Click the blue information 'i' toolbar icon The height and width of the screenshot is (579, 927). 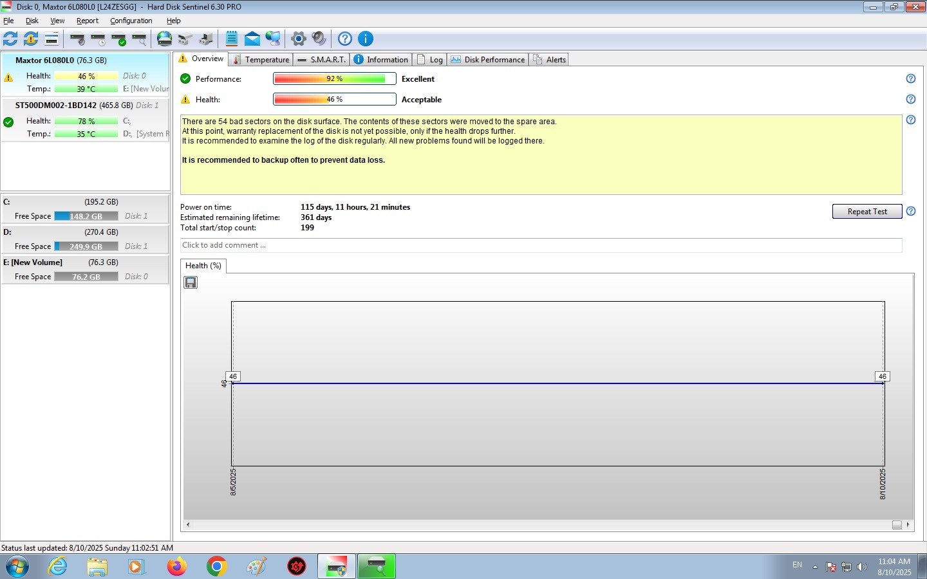[366, 39]
